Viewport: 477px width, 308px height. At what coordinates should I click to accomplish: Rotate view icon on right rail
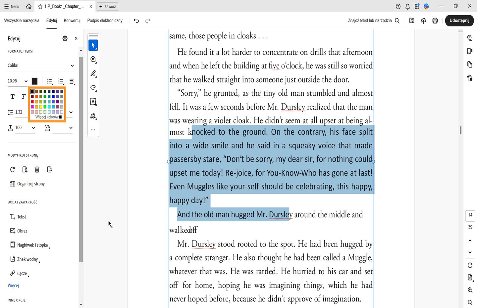pyautogui.click(x=470, y=265)
